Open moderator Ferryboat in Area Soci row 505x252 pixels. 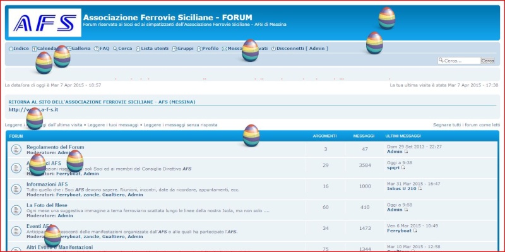click(69, 174)
